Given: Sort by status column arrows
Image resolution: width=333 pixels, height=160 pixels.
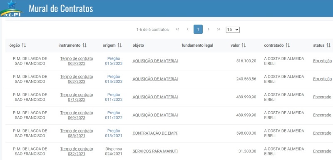Looking at the screenshot, I should point(328,45).
